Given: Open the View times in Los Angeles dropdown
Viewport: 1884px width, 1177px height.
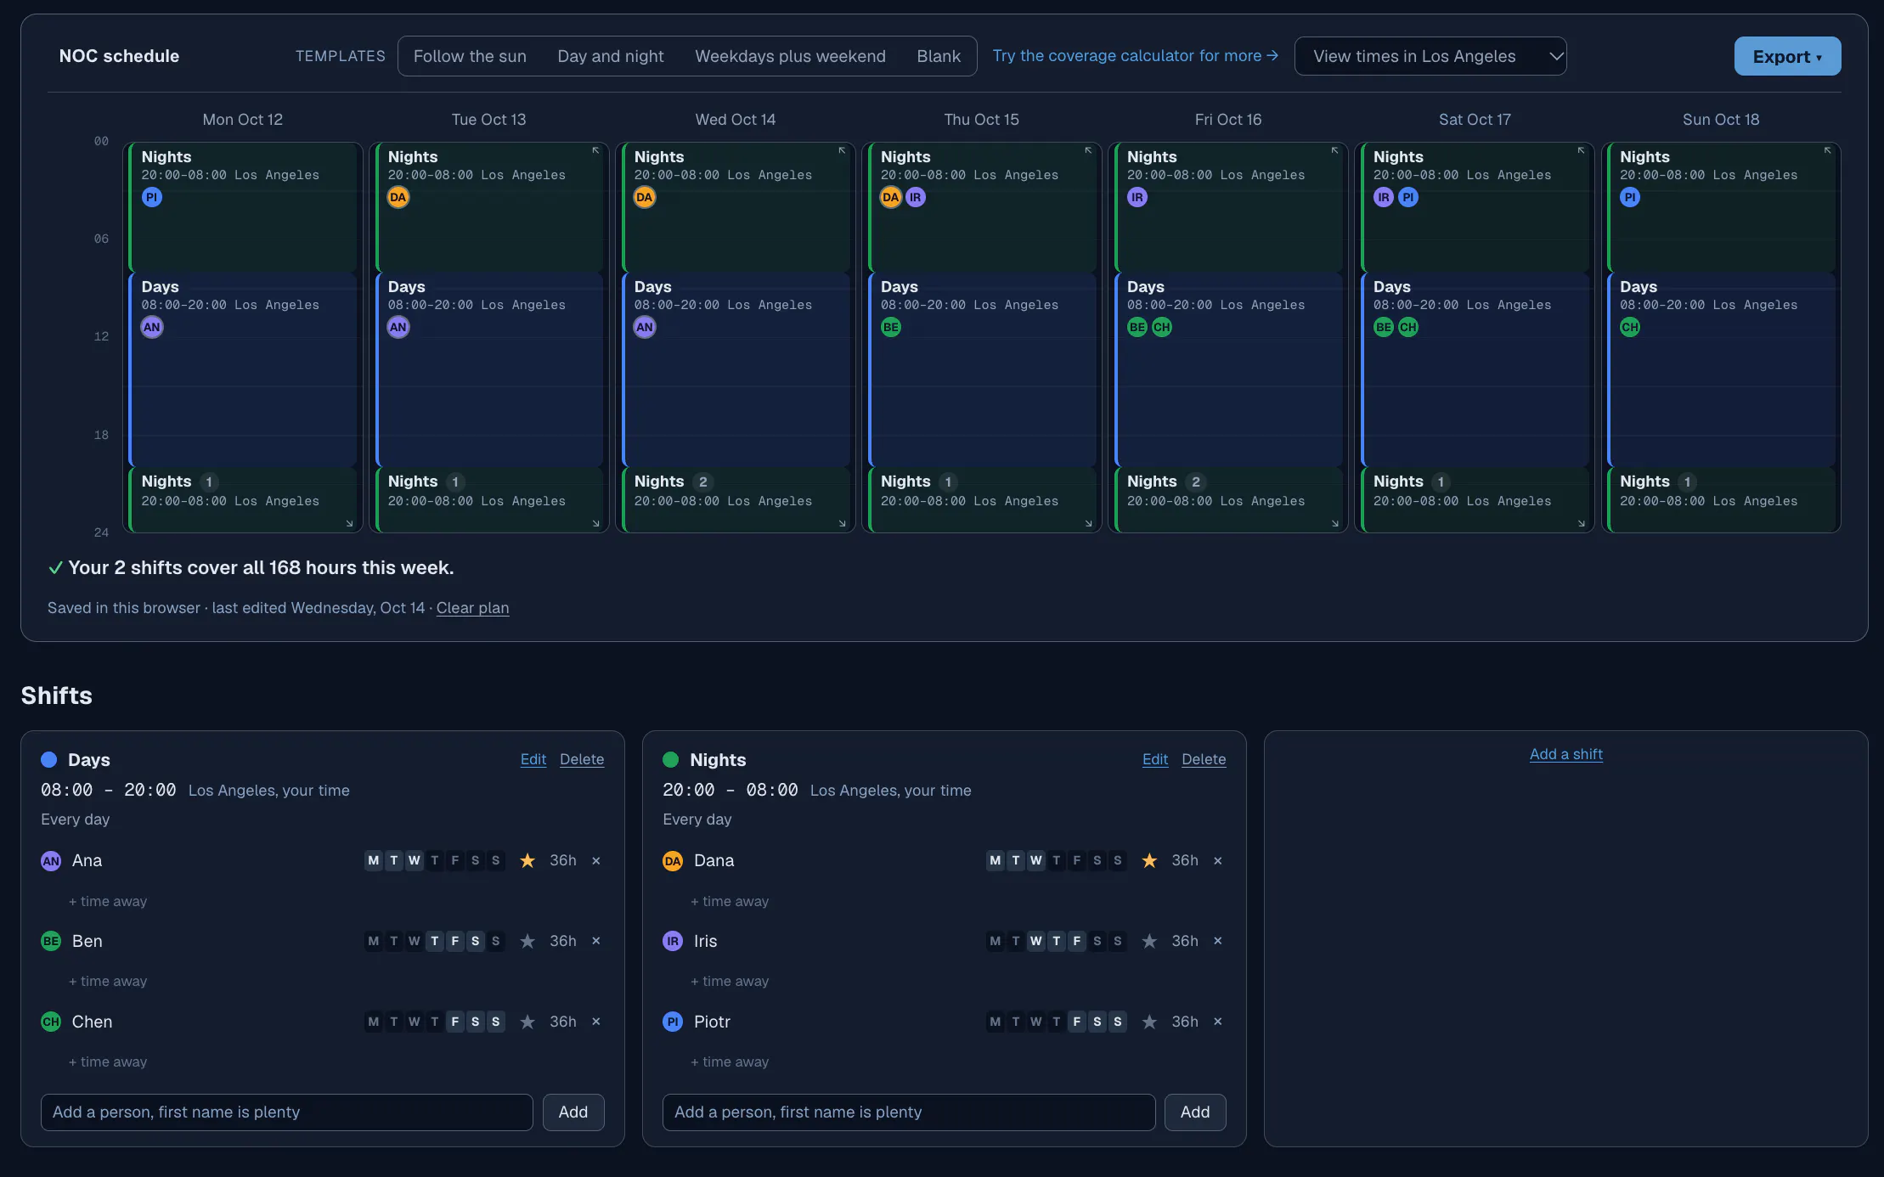Looking at the screenshot, I should click(1430, 56).
